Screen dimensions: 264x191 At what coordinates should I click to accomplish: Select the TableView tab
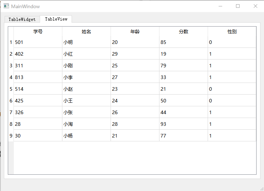pyautogui.click(x=56, y=19)
